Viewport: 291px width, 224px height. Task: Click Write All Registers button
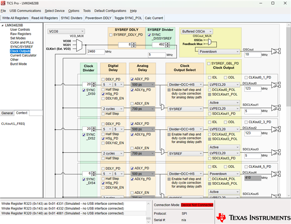click(x=15, y=18)
